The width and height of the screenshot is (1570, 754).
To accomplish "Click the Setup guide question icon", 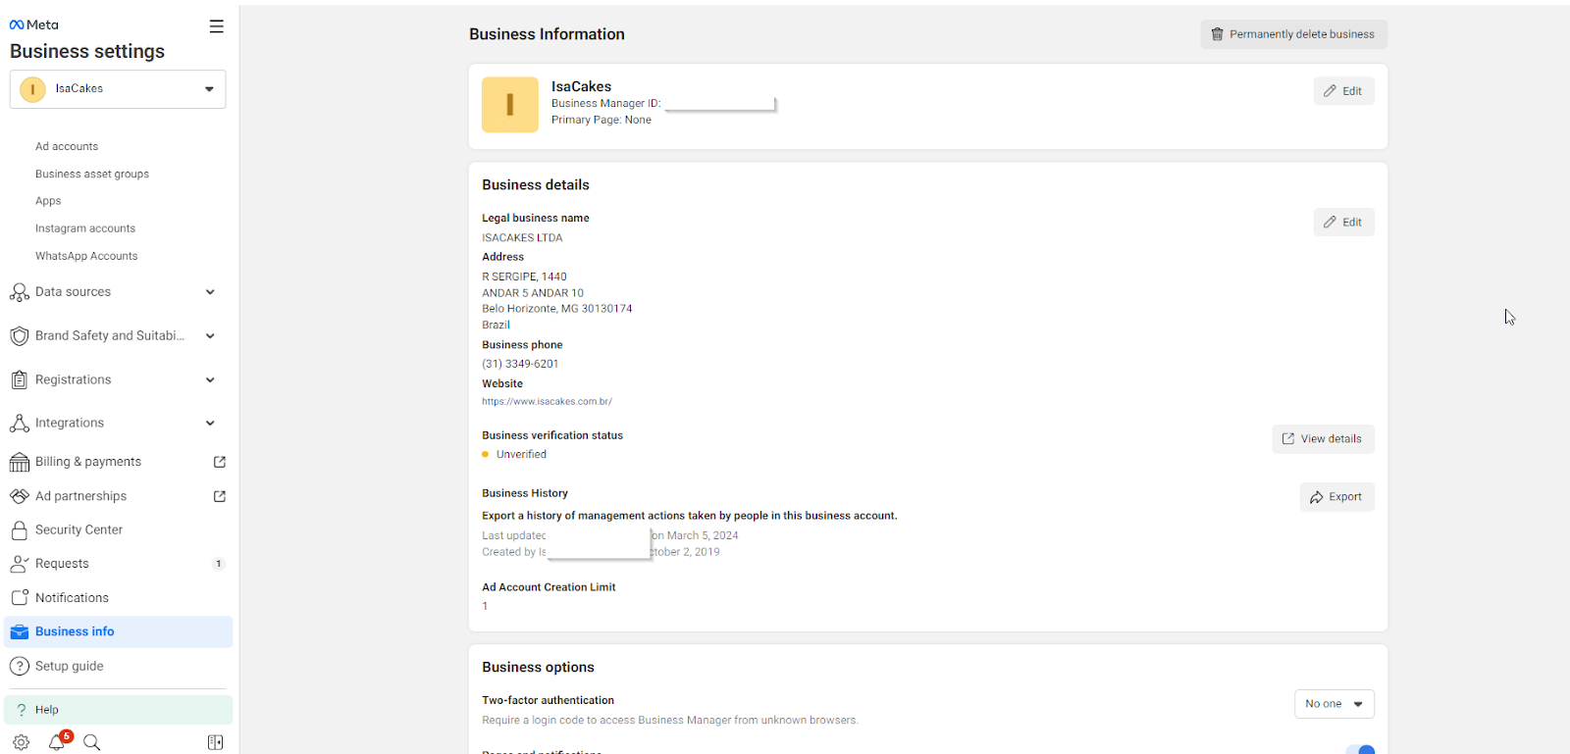I will pyautogui.click(x=19, y=667).
